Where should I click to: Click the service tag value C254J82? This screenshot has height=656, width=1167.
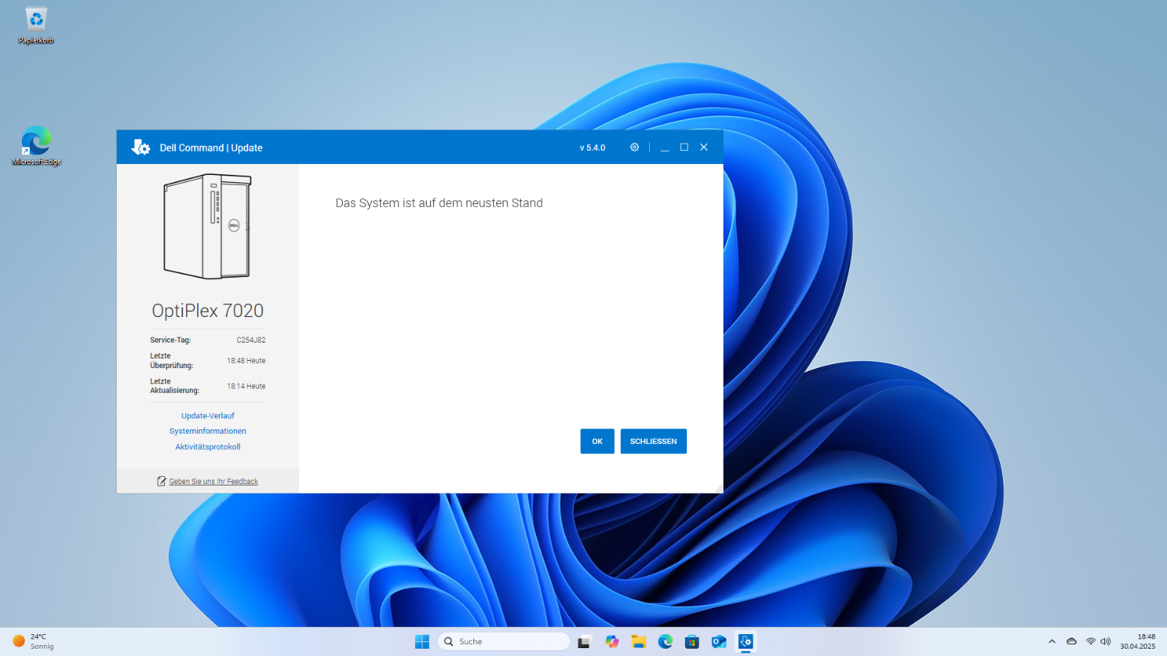pos(251,340)
